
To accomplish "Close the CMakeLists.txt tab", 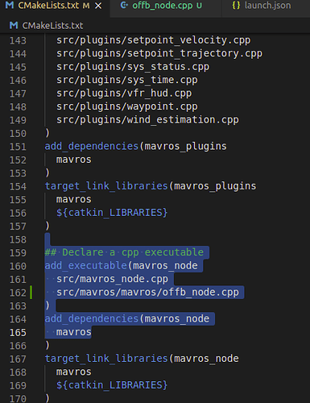I will 98,6.
